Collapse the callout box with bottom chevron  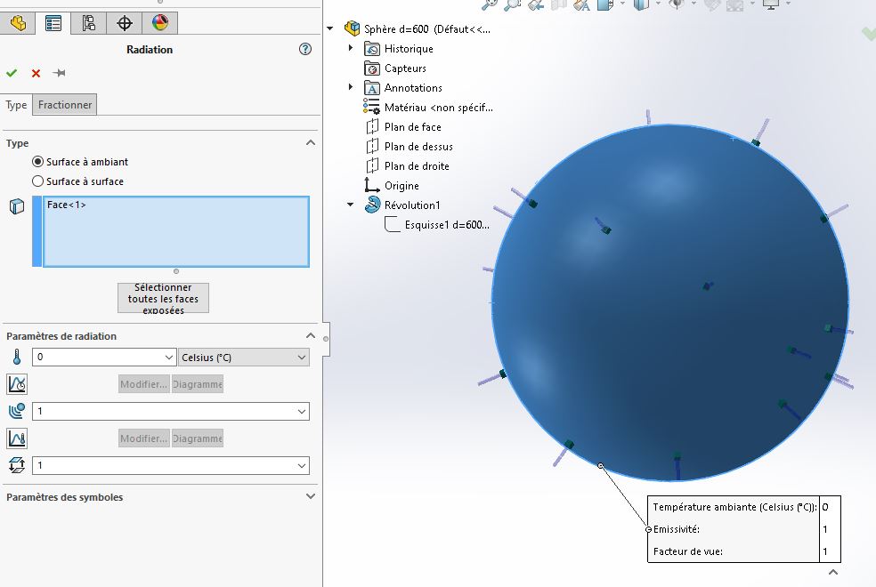pyautogui.click(x=833, y=572)
